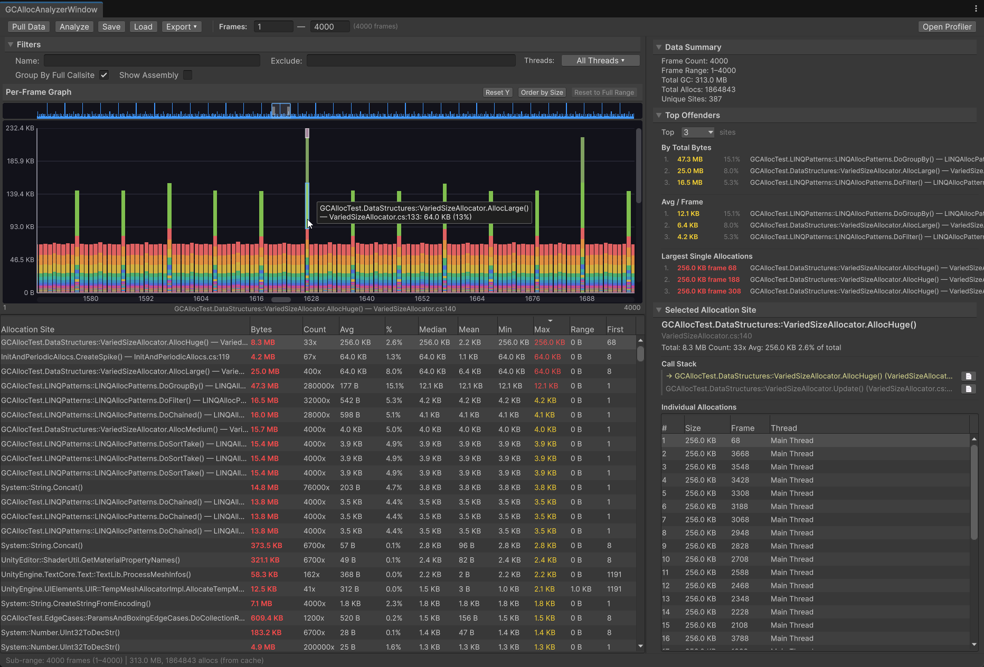Select the GCAllocAnalyzerWindow tab
Viewport: 984px width, 667px height.
[x=51, y=9]
